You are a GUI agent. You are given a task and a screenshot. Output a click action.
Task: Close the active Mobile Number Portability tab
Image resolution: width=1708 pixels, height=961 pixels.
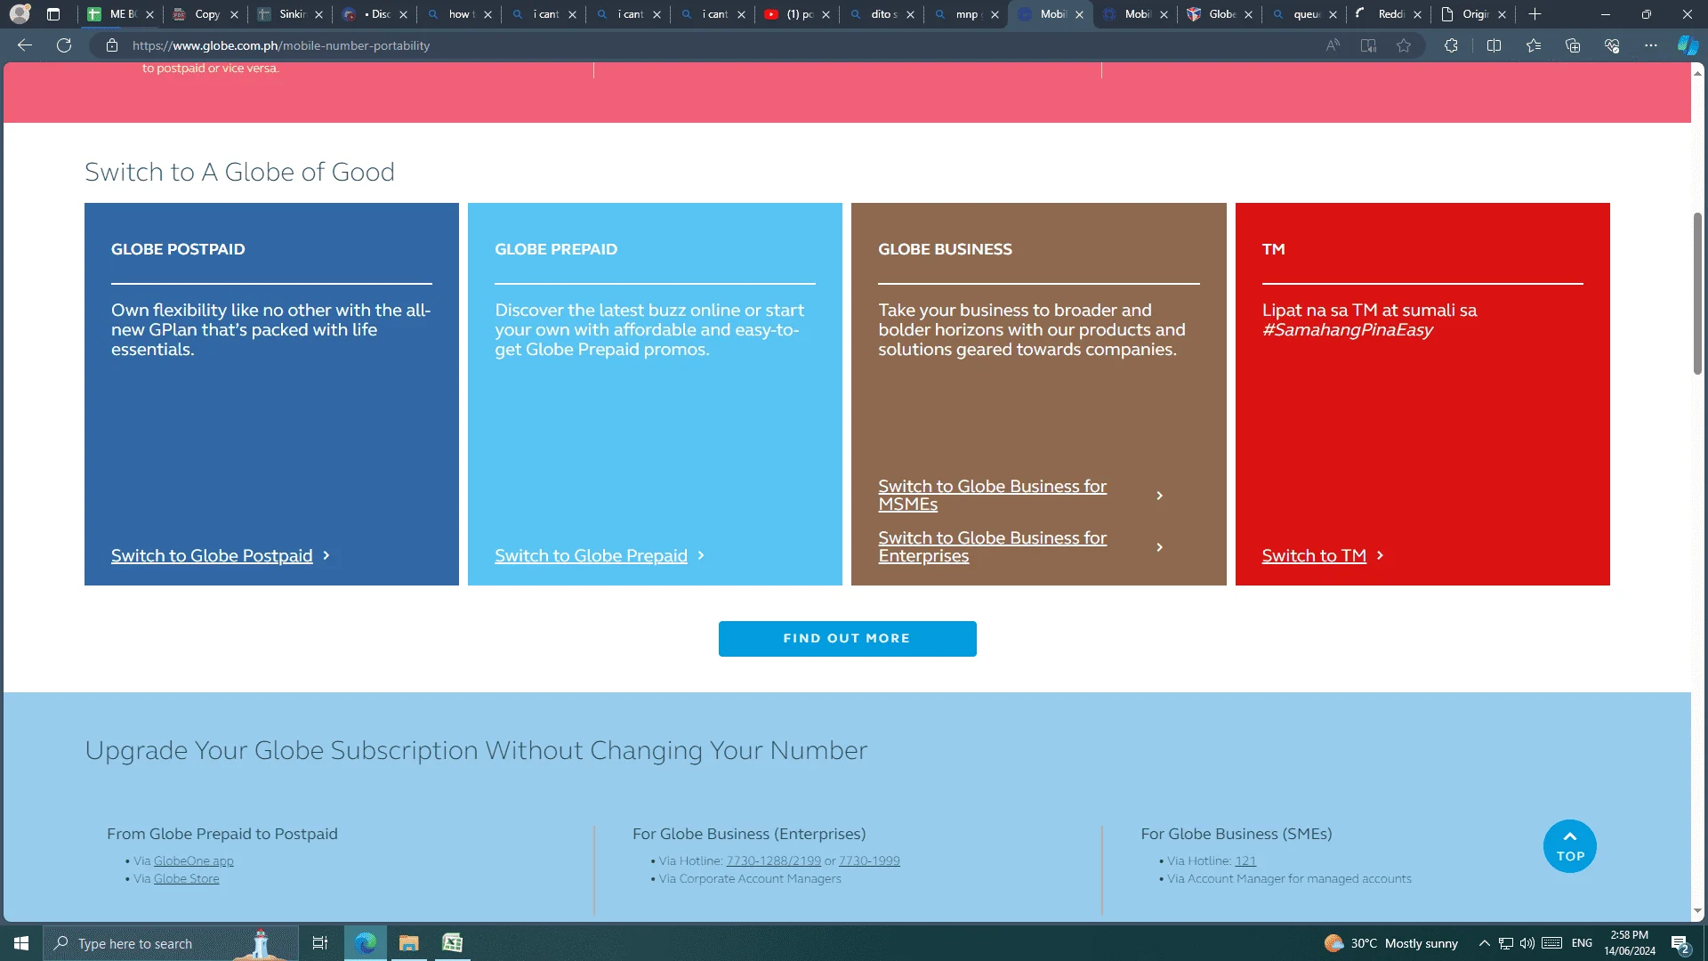1080,14
